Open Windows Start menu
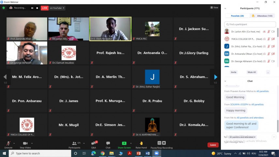This screenshot has width=279, height=157. (4, 153)
